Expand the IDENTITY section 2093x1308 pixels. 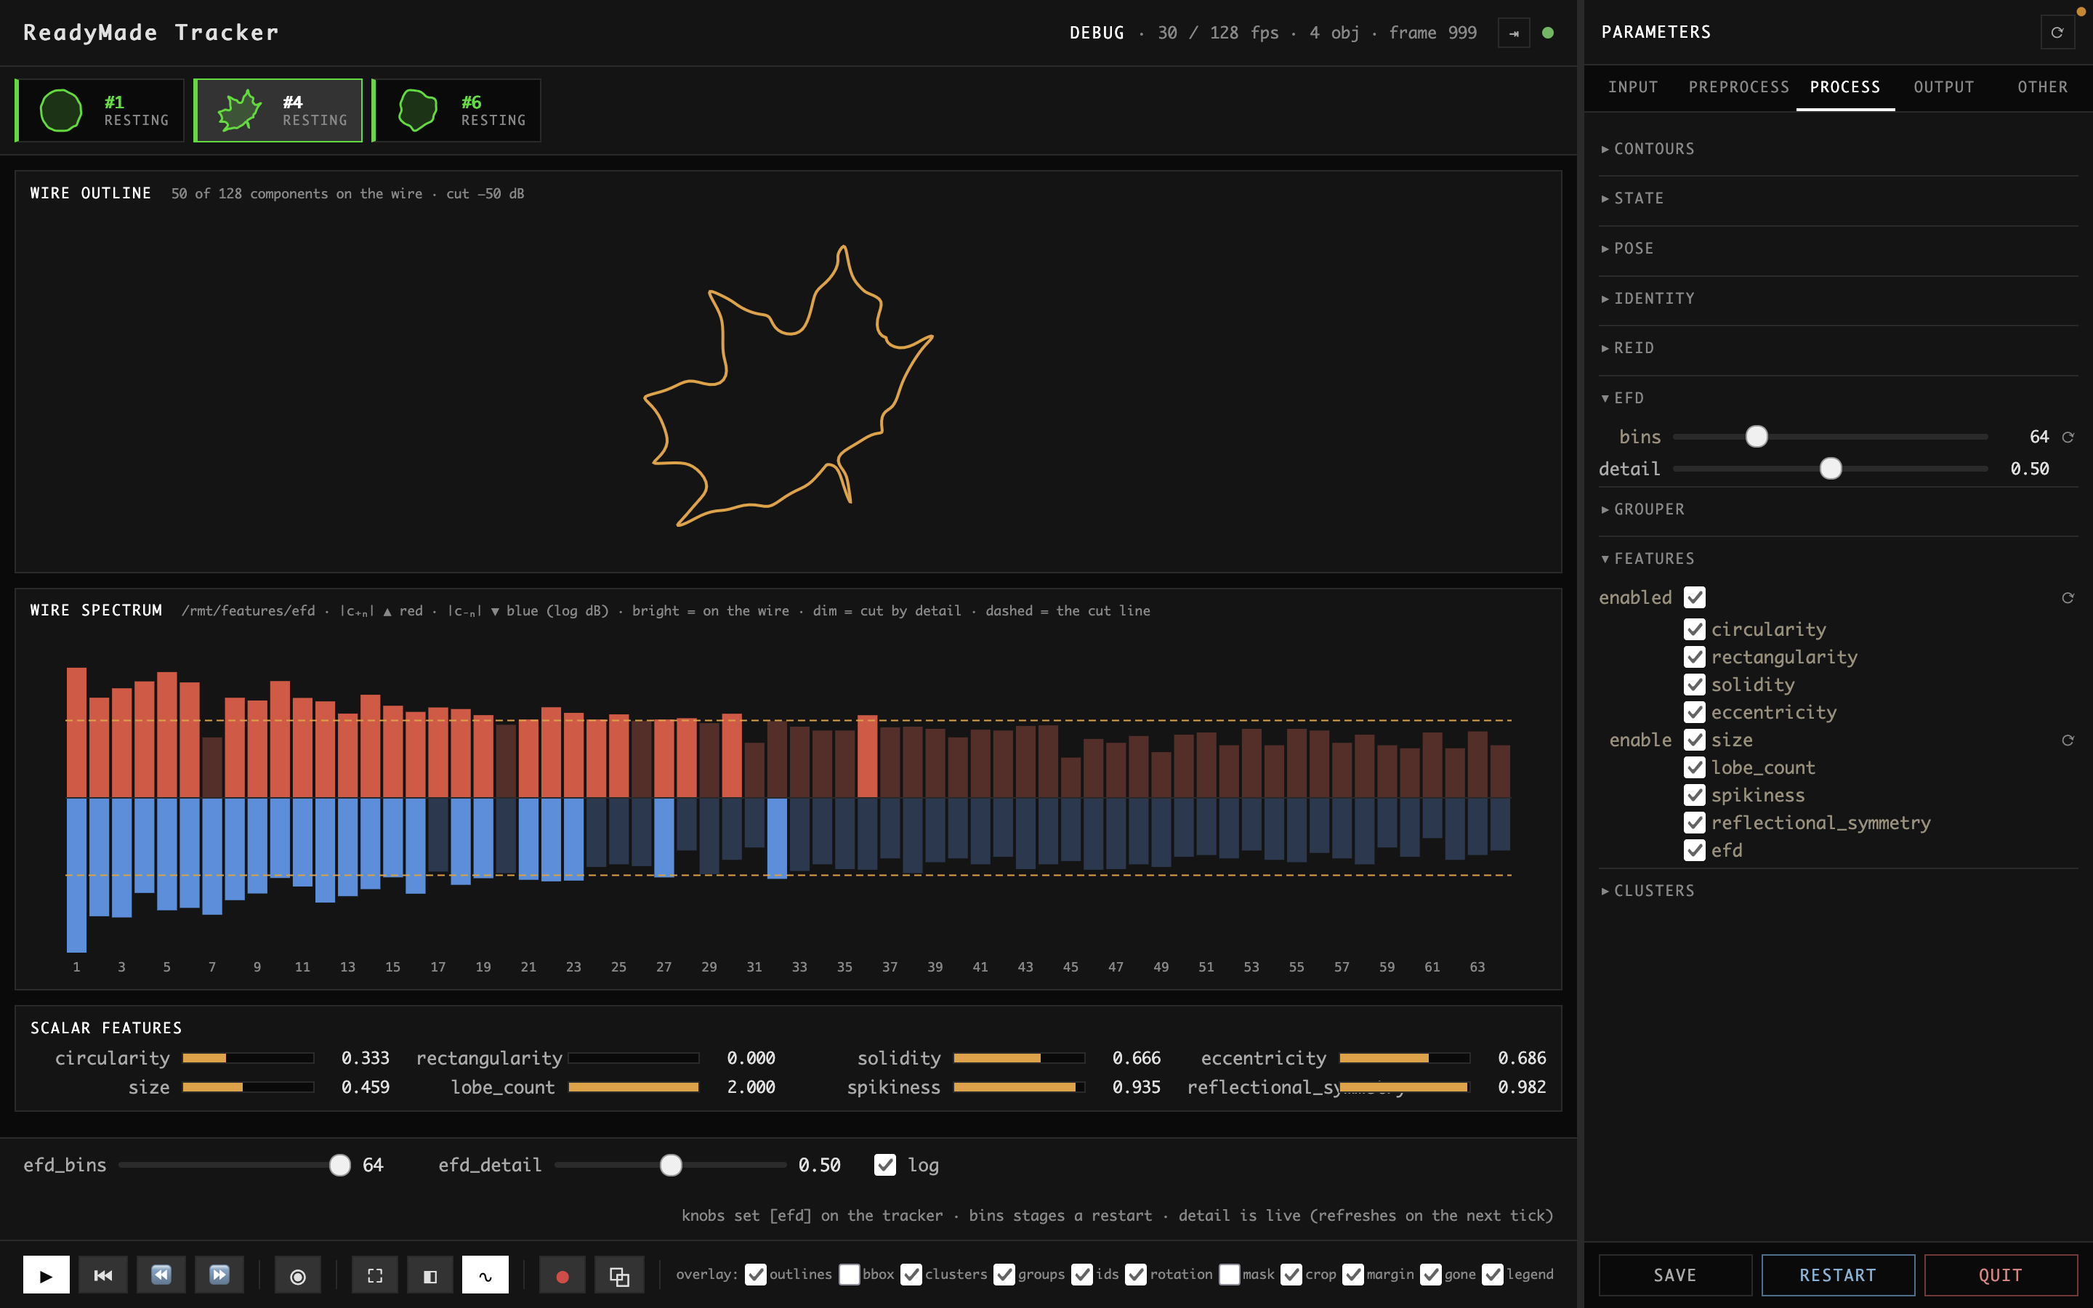pyautogui.click(x=1838, y=299)
